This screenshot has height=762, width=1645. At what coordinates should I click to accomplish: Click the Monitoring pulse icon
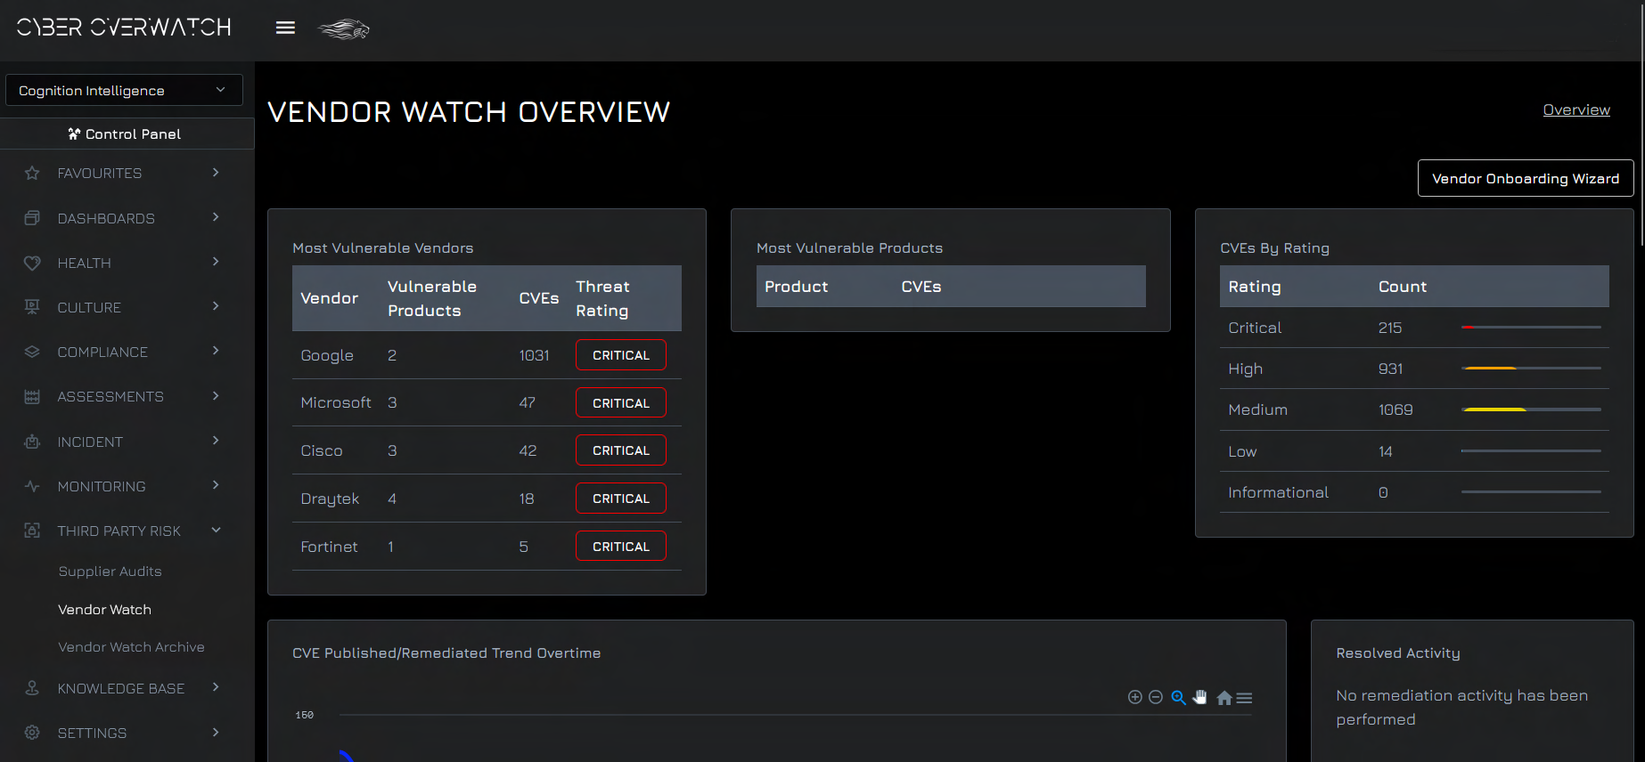click(32, 486)
